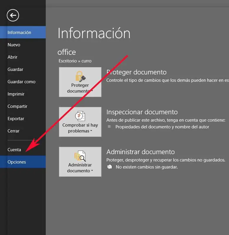This screenshot has width=229, height=235.
Task: Click the Administrar documento heading text
Action: [x=140, y=152]
